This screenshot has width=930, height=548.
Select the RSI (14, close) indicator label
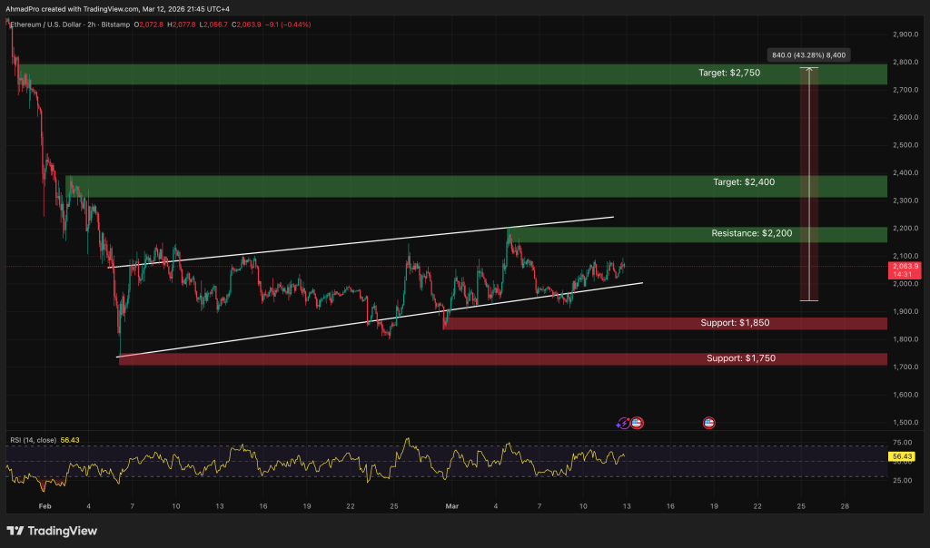31,440
